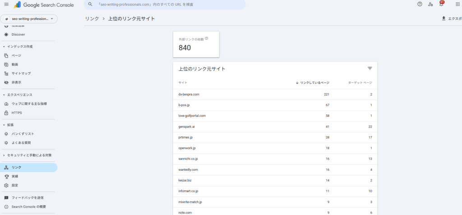
Task: Open the sannichi.co.jp row
Action: [275, 159]
